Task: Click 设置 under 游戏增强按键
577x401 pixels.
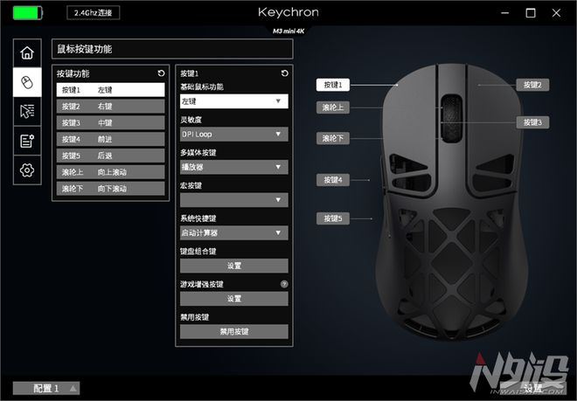Action: pos(234,299)
